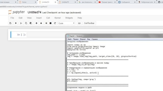Click the 'Загрузка изображения:' heading in Notepad

click(78, 41)
